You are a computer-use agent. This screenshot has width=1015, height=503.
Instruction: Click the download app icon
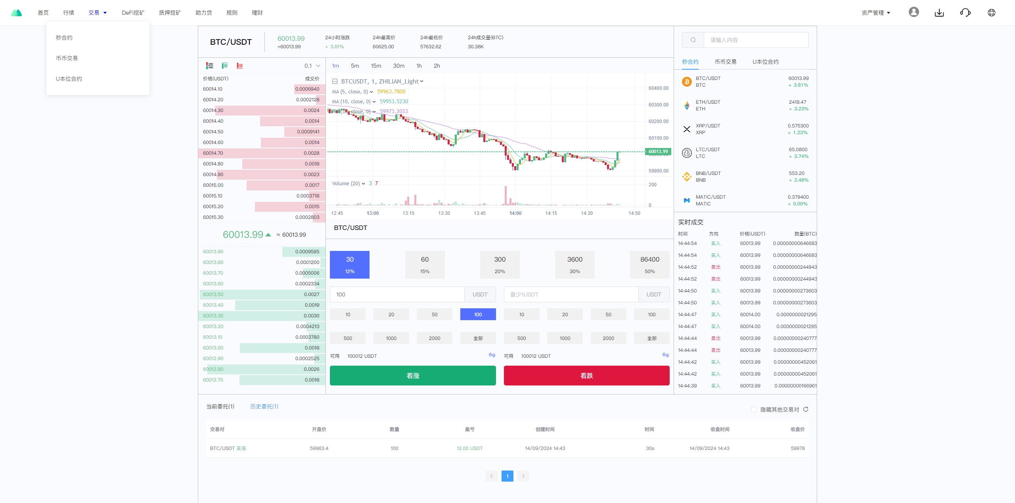coord(939,13)
